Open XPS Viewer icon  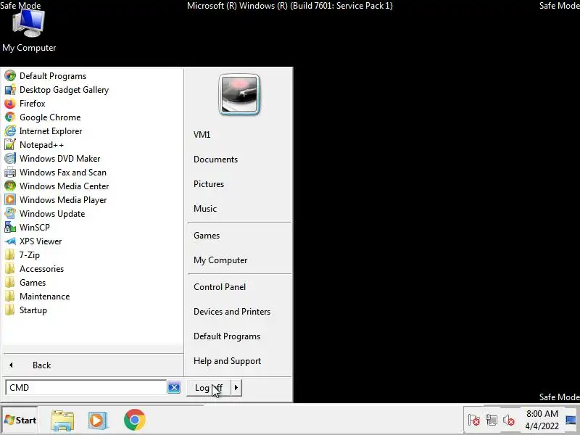point(10,241)
